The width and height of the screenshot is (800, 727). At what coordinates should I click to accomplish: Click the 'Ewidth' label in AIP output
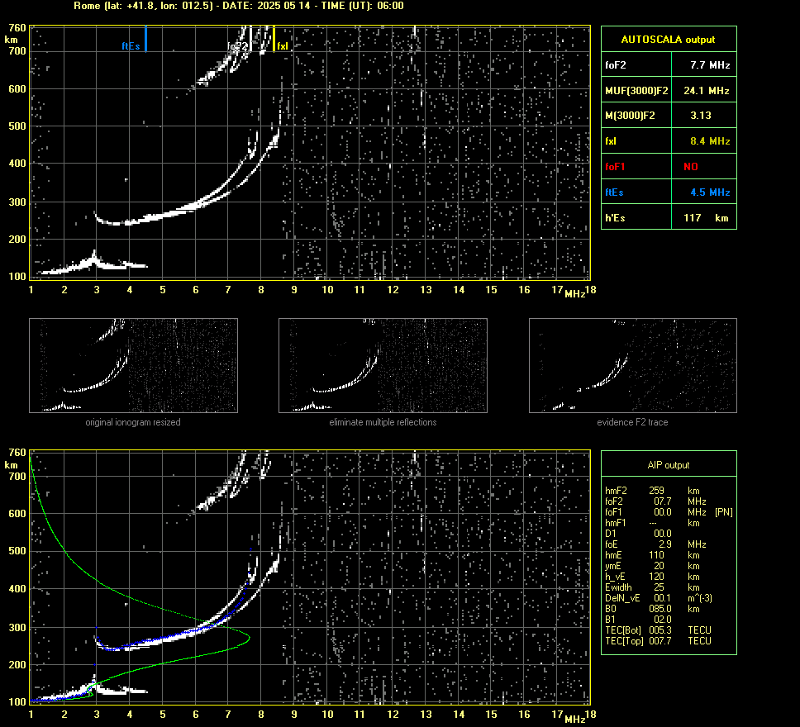tap(618, 587)
